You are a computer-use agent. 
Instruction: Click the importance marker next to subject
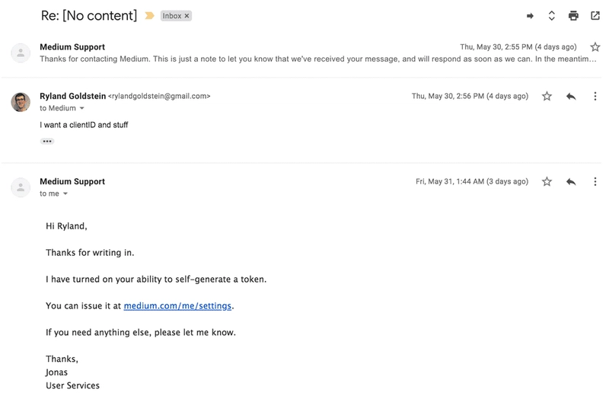click(x=150, y=16)
